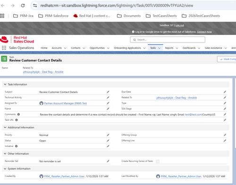Viewport: 236px width, 185px height.
Task: Click the browser forward arrow
Action: [x=13, y=6]
